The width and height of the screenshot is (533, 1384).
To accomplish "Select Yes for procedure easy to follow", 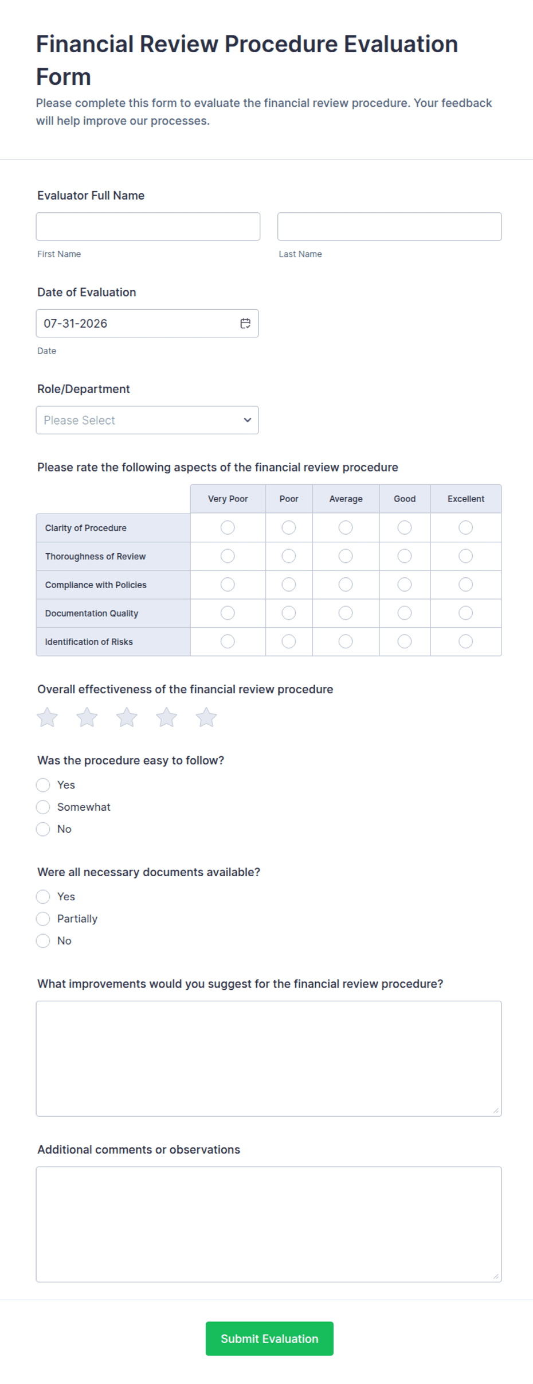I will tap(43, 785).
